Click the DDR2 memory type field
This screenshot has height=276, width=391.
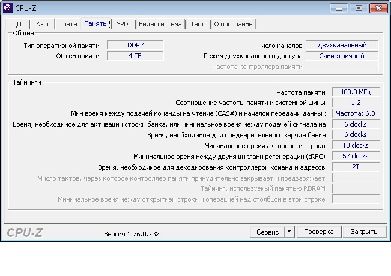click(135, 45)
